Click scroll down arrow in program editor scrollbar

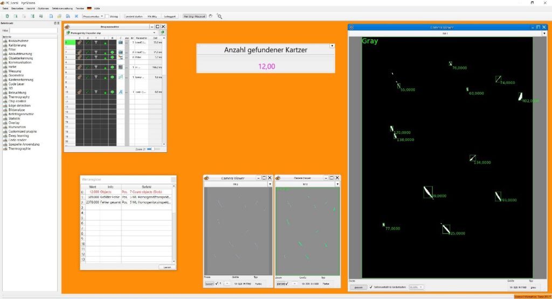pyautogui.click(x=164, y=144)
